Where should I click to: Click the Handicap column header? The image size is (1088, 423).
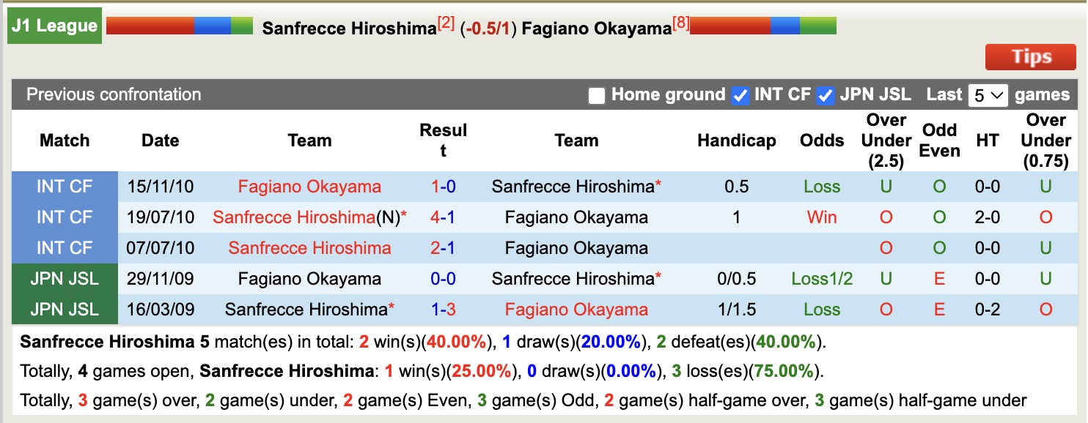(737, 141)
